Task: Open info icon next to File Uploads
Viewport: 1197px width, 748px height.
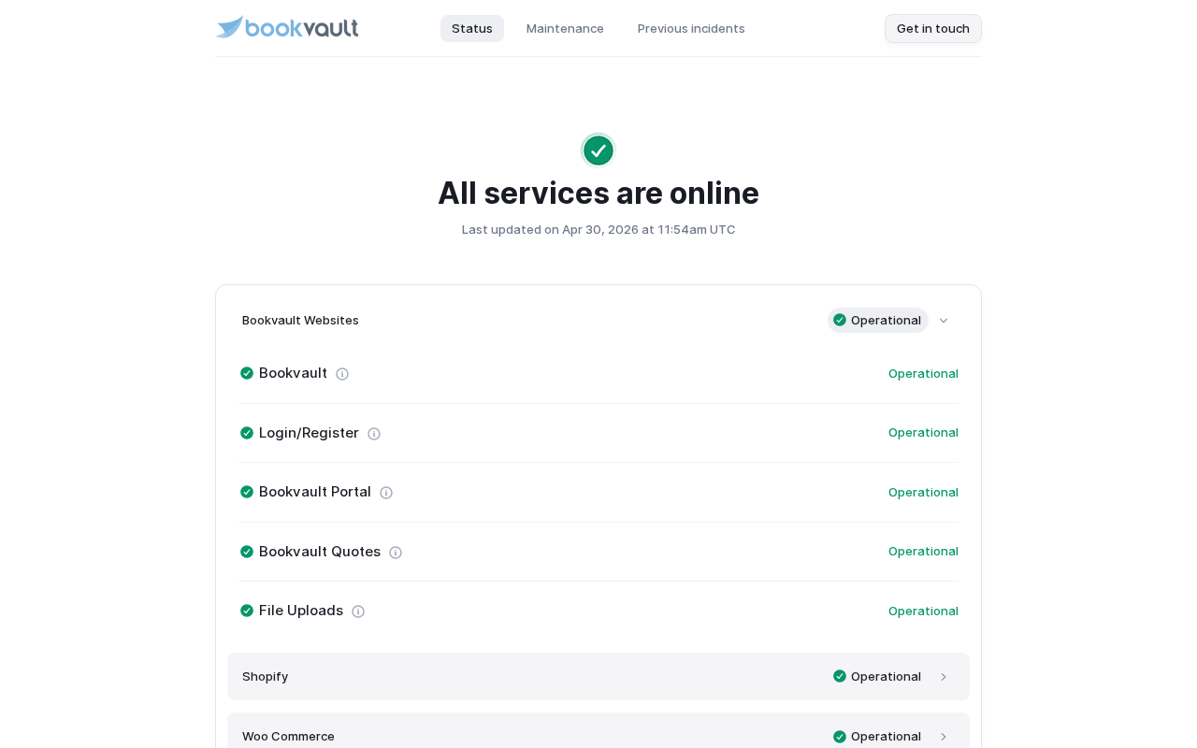Action: (358, 611)
